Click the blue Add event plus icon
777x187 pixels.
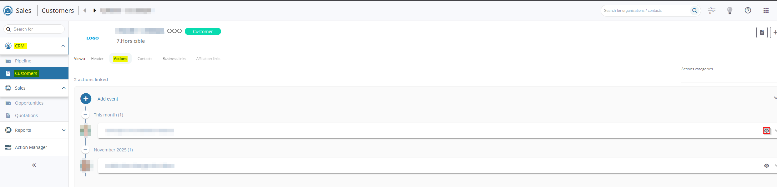click(x=86, y=99)
